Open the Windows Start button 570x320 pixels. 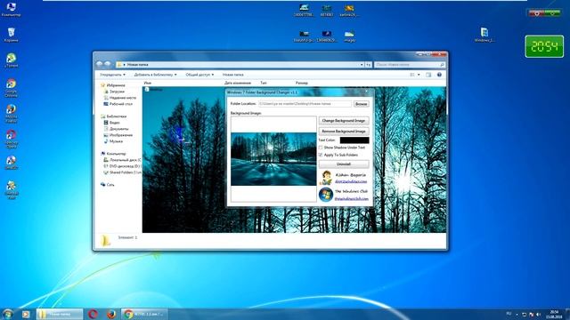pos(8,314)
